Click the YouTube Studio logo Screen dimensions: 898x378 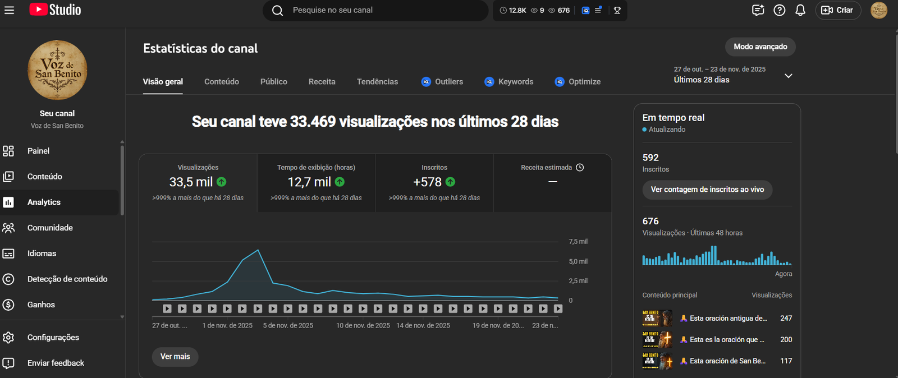56,10
